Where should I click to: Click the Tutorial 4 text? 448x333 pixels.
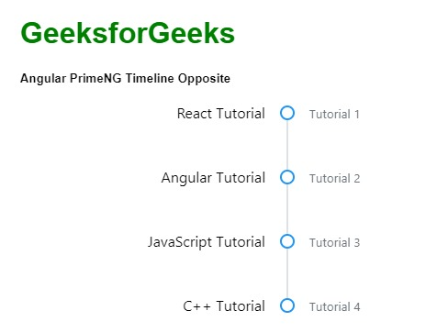[x=334, y=307]
